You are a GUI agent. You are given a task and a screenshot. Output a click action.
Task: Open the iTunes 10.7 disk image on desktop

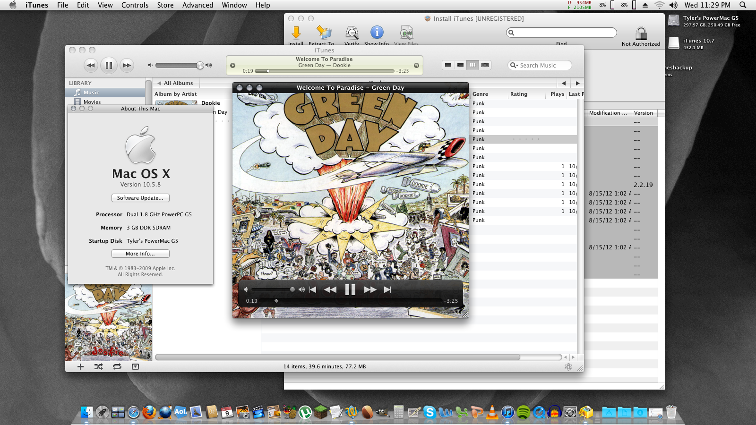coord(674,43)
